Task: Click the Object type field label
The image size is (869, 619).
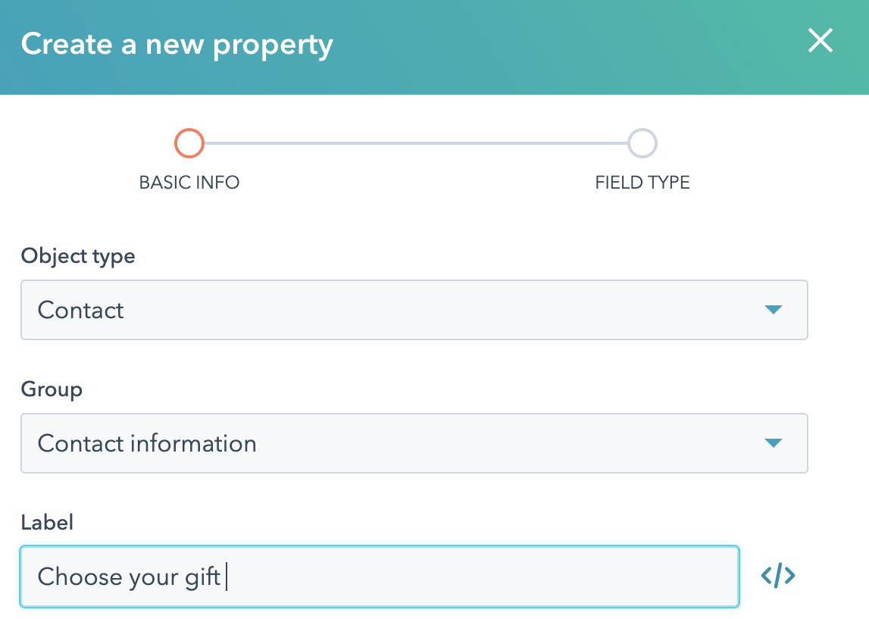Action: pos(78,257)
